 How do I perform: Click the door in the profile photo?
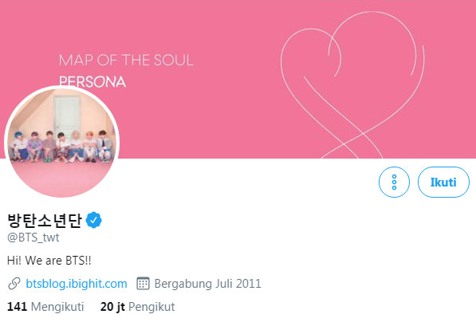[x=67, y=114]
